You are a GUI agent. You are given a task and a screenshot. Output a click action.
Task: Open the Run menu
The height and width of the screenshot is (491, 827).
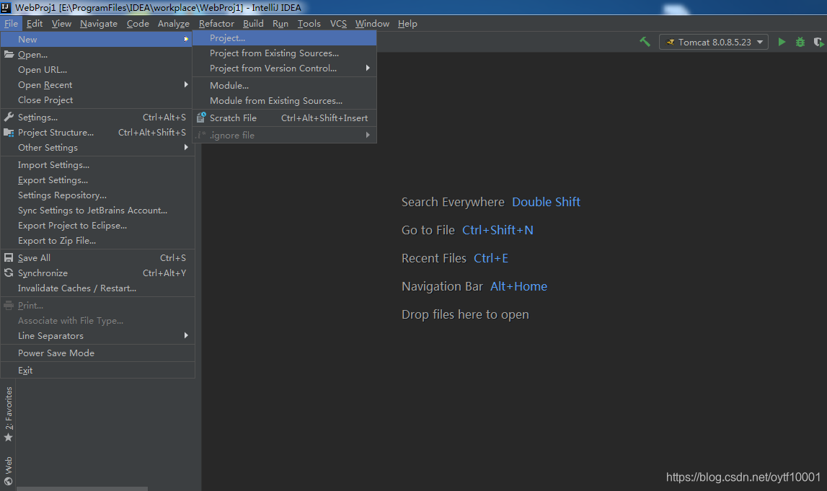(280, 23)
